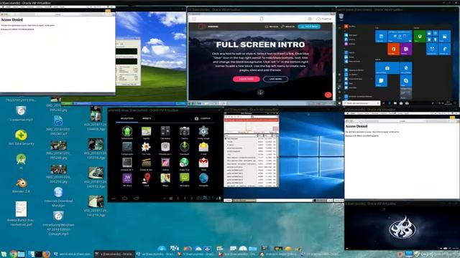
Task: Click the Windows 10 taskbar search box
Action: click(362, 103)
